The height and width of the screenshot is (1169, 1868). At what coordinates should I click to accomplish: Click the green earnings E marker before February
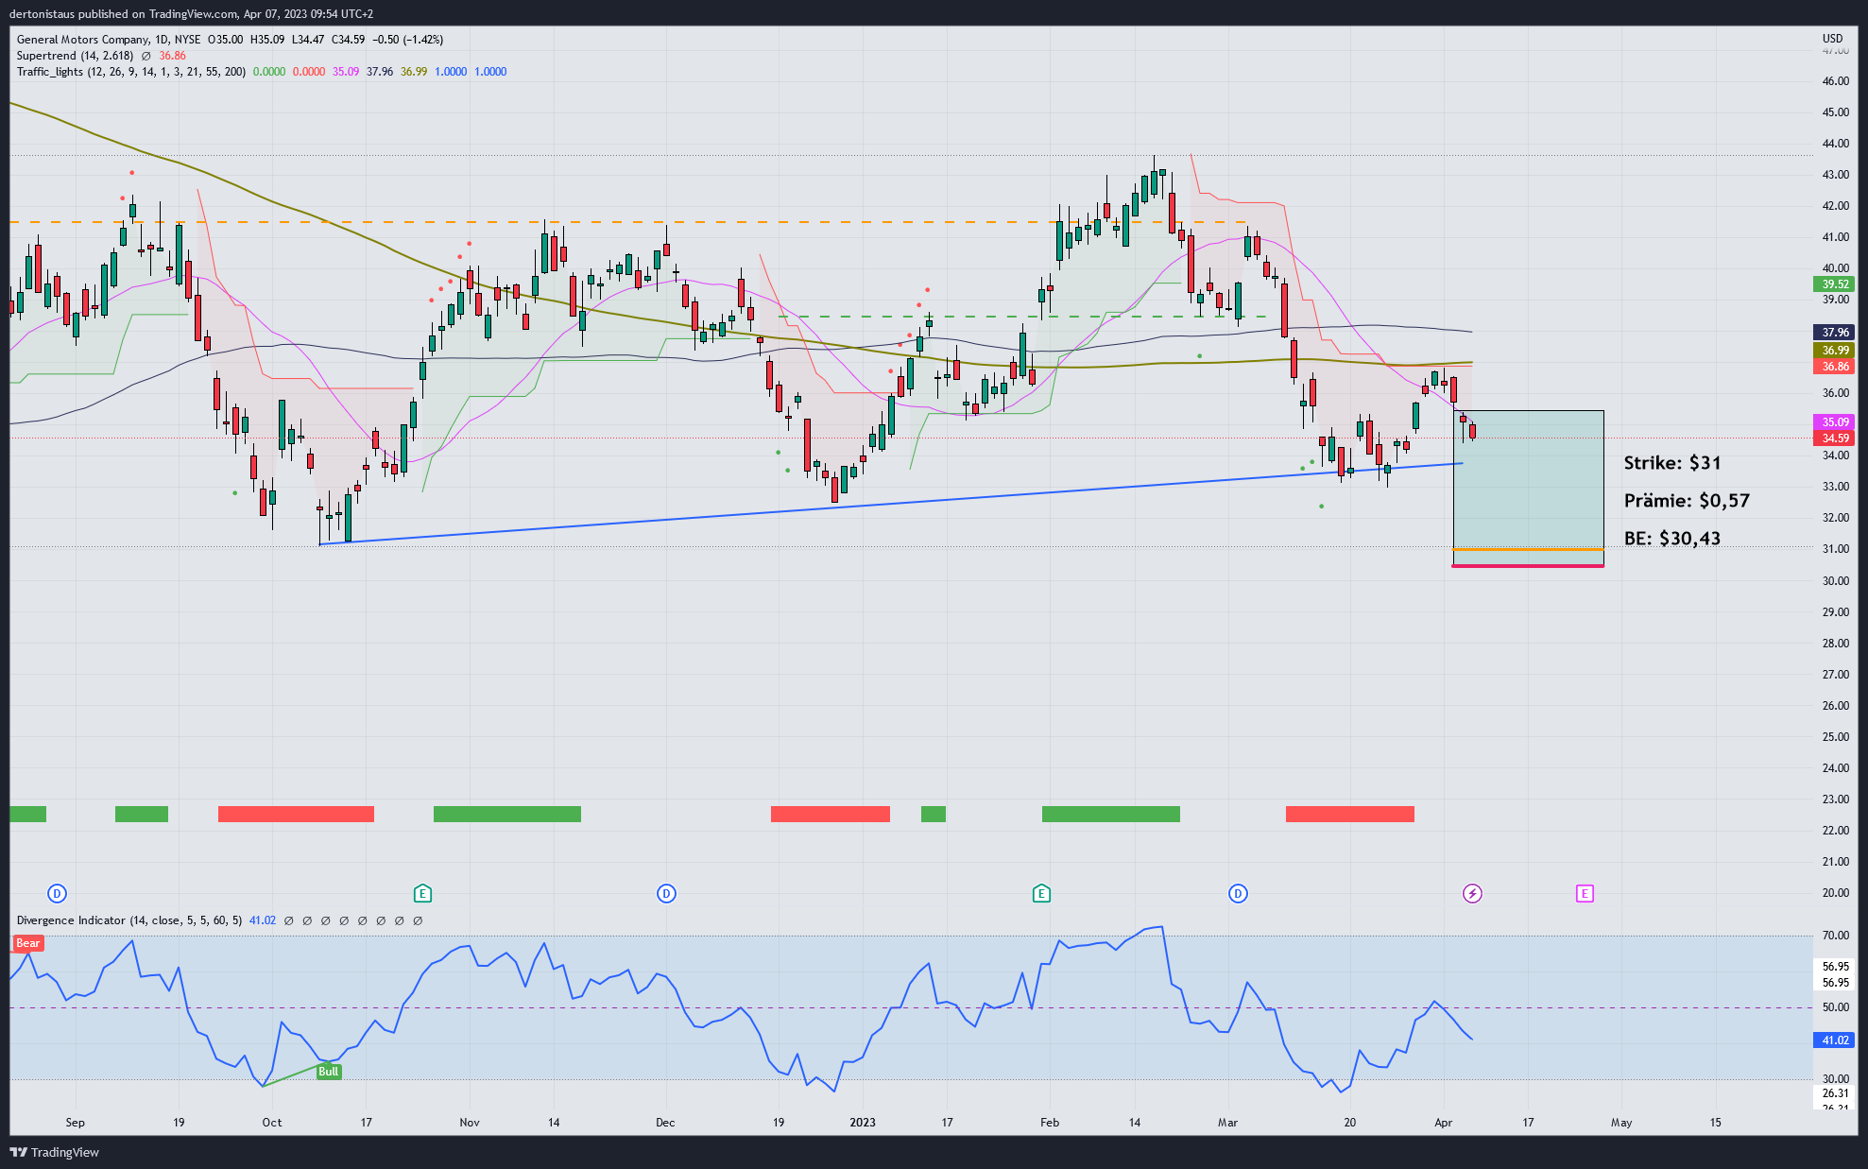coord(1041,893)
